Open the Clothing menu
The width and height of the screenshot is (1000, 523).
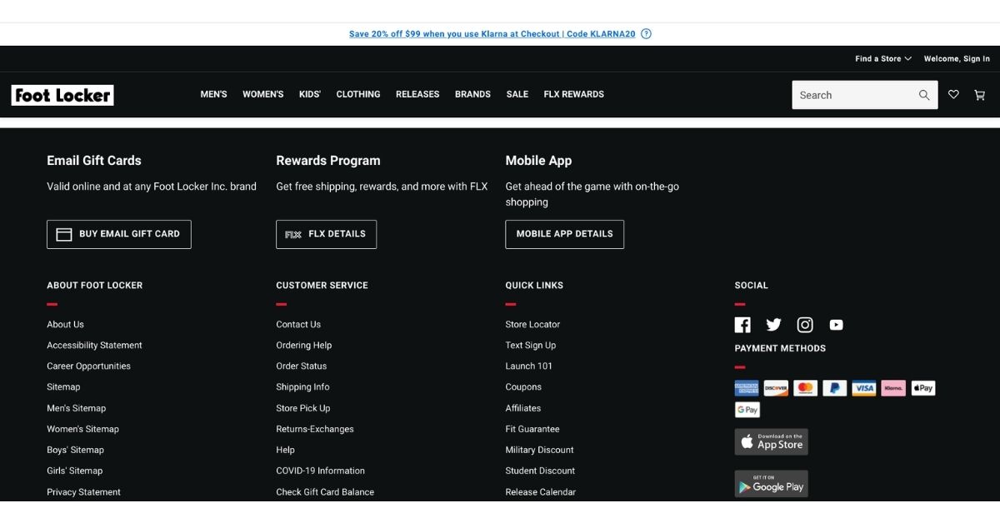(x=358, y=95)
